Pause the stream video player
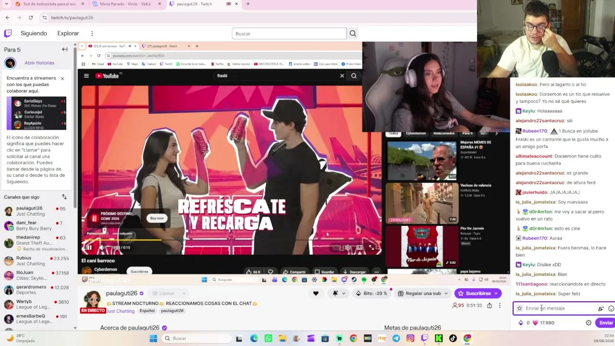The height and width of the screenshot is (346, 615). click(x=88, y=248)
